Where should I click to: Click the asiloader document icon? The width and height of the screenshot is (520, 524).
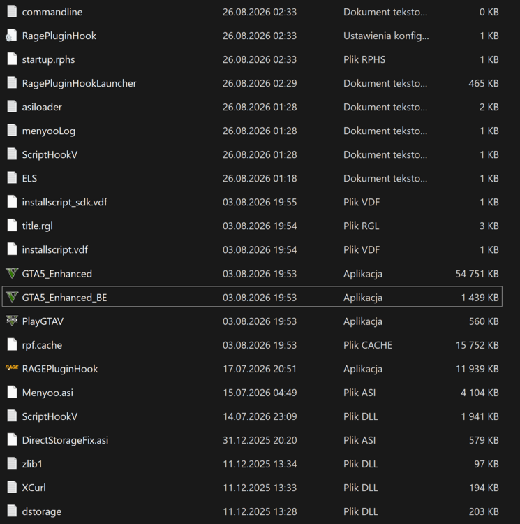coord(12,107)
